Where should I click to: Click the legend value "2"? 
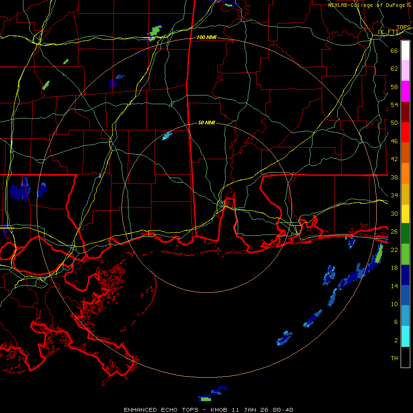[396, 340]
